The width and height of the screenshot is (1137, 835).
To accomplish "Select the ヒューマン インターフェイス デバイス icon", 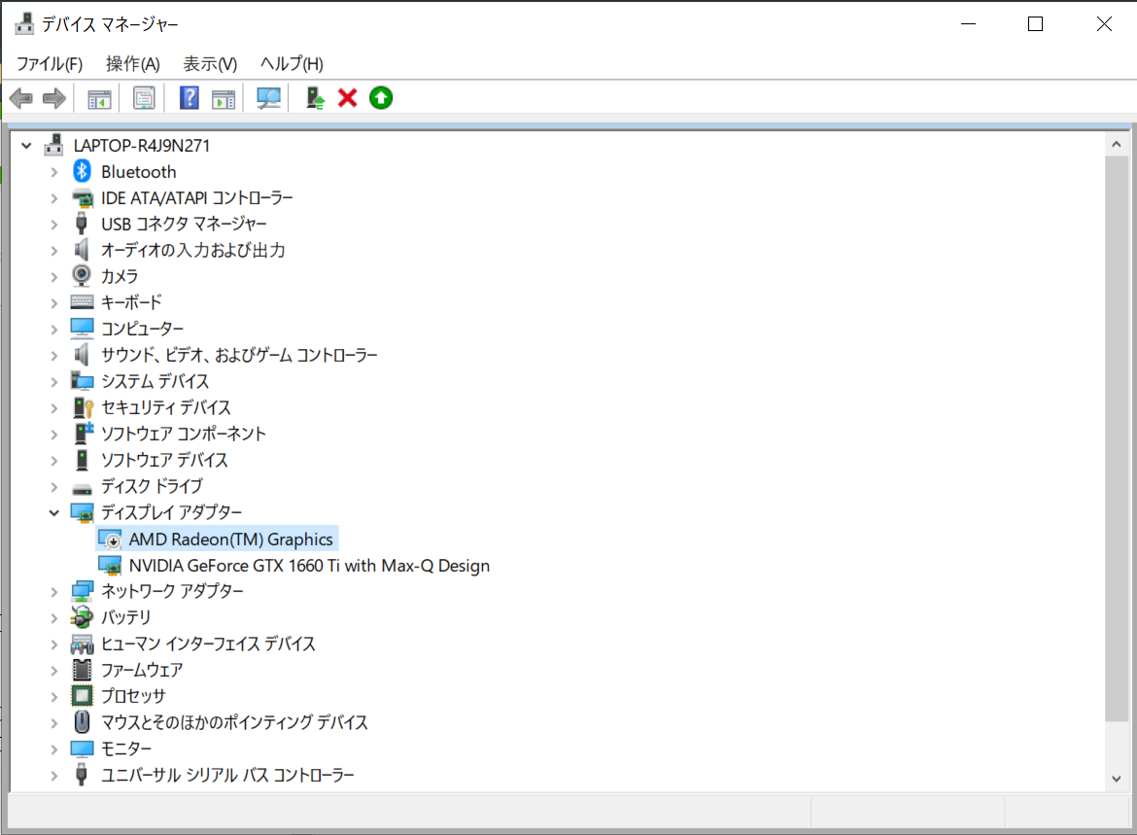I will [x=82, y=644].
